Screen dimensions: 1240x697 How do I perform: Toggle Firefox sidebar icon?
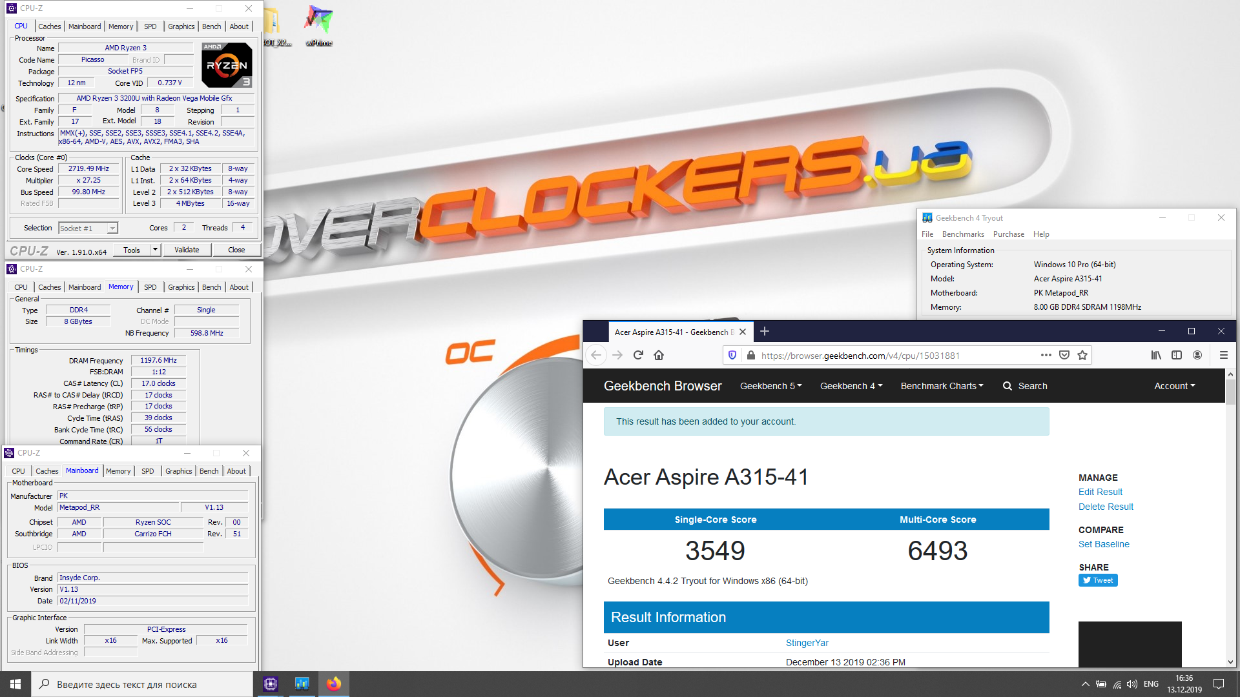click(1177, 355)
